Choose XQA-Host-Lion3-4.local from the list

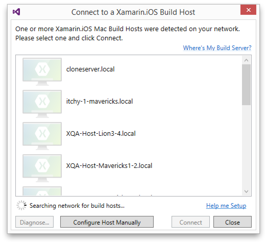[101, 133]
